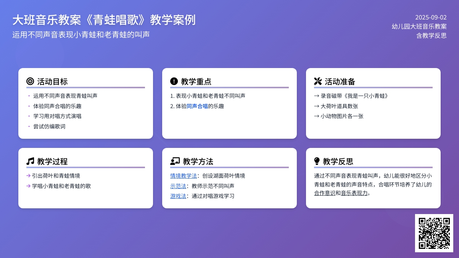This screenshot has width=459, height=258.
Task: Click the item 大荷叶道具数张
Action: coord(336,106)
